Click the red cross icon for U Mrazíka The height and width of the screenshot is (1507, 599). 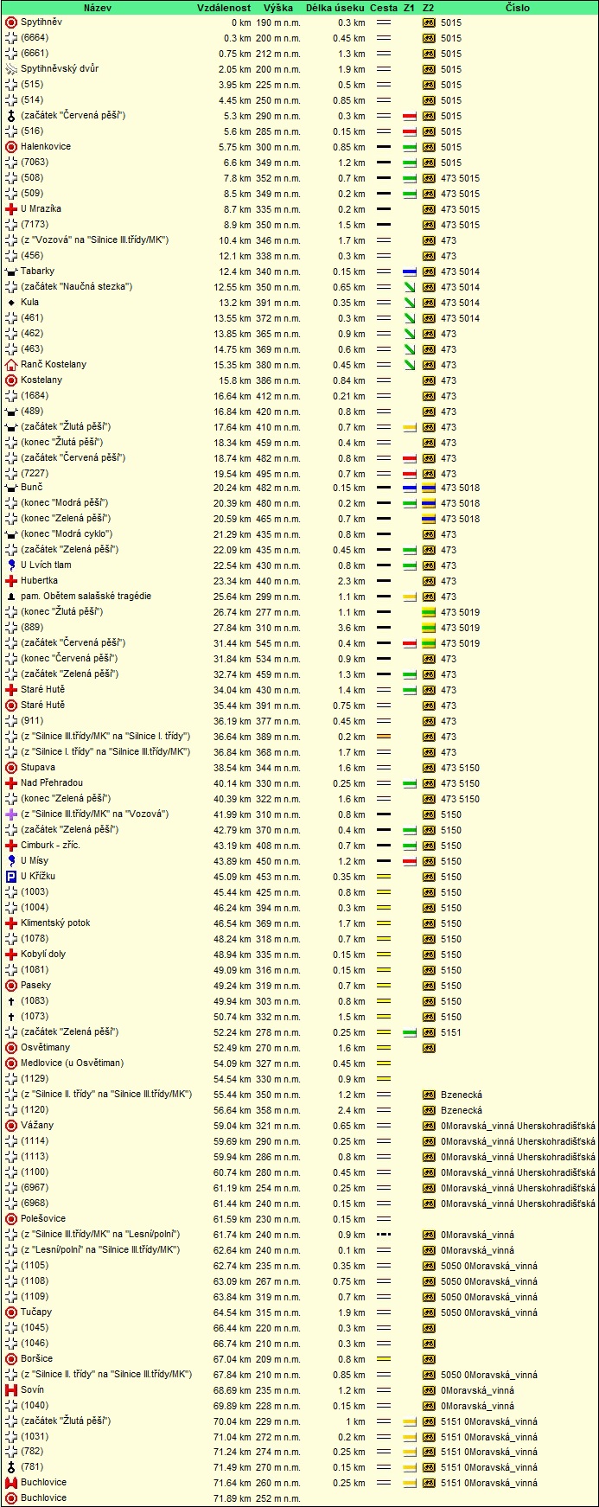click(11, 209)
